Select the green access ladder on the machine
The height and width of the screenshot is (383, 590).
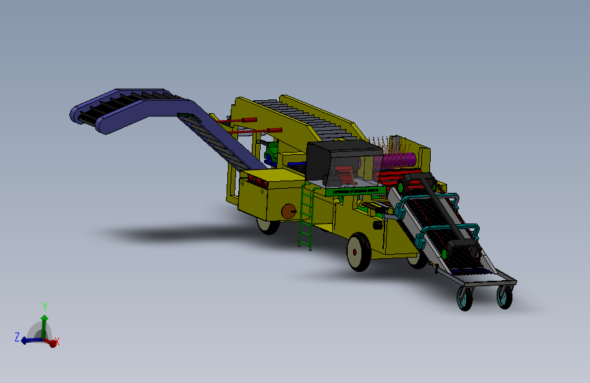306,217
